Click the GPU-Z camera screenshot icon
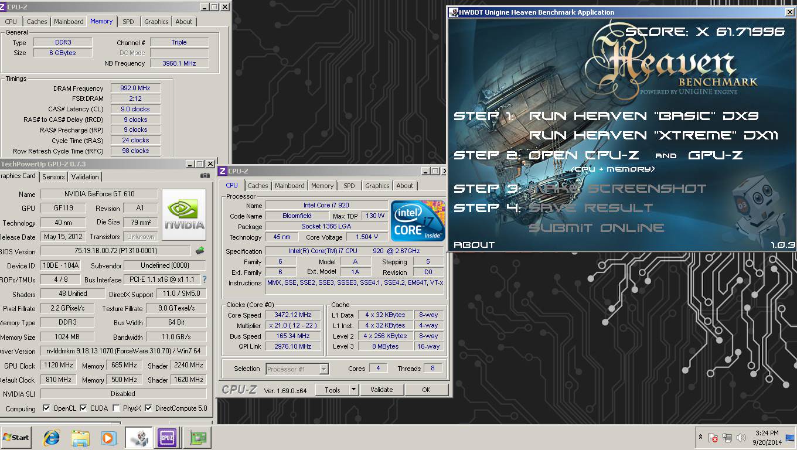Screen dimensions: 797x450 (205, 176)
